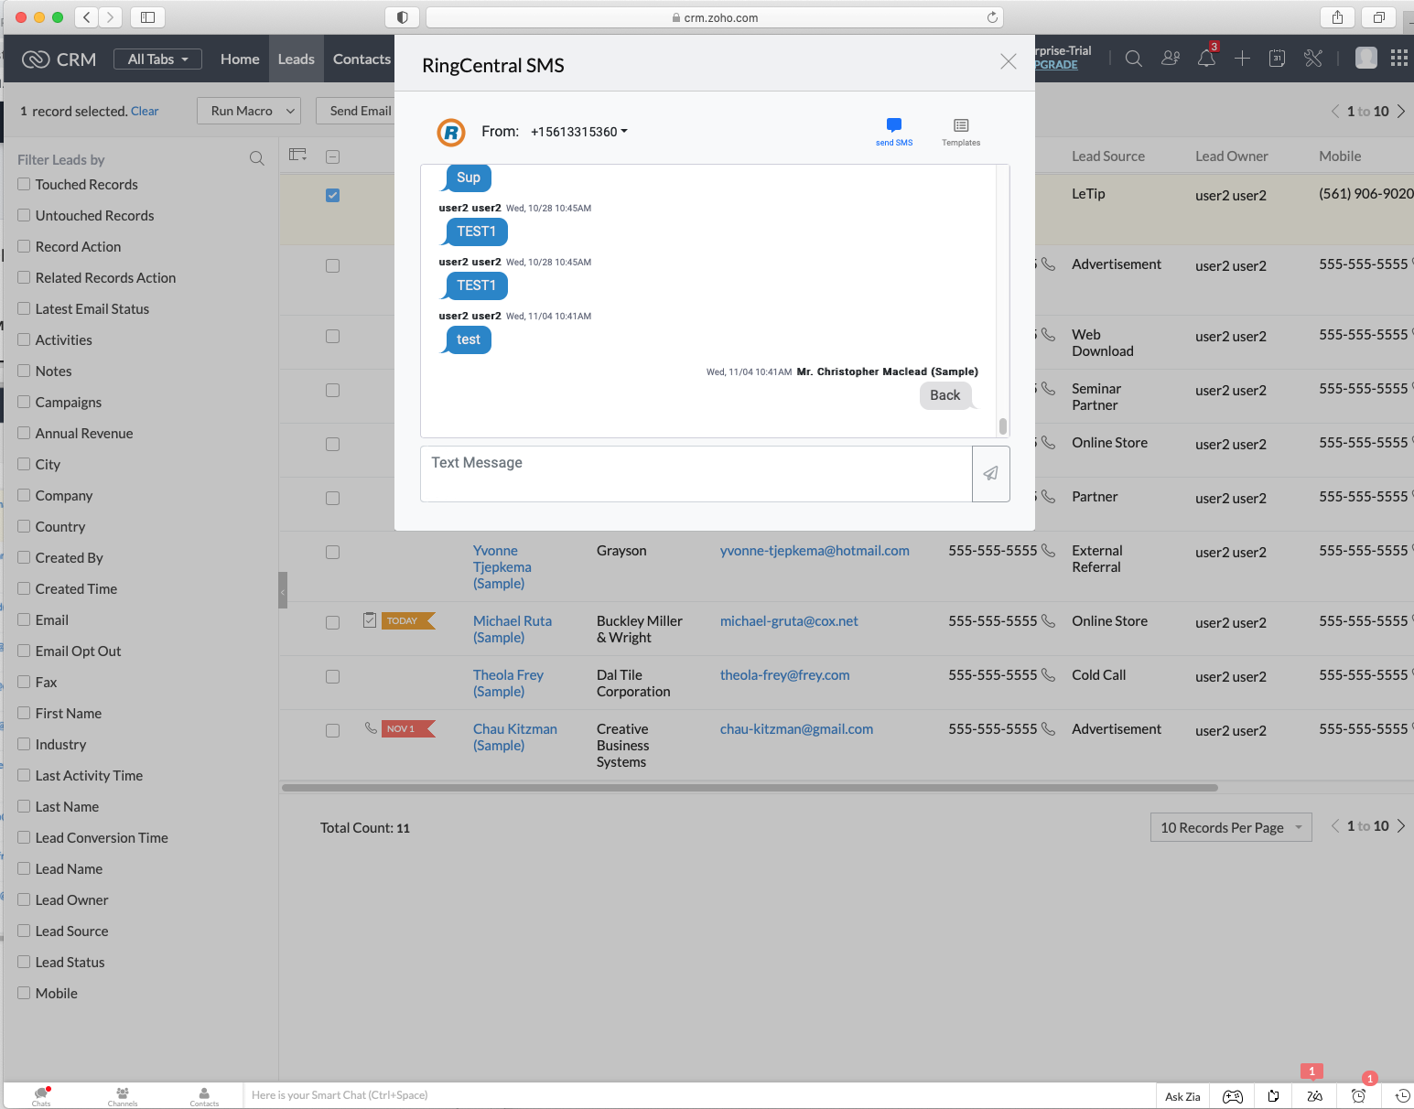Open Contacts in the bottom bar
1414x1109 pixels.
[204, 1096]
